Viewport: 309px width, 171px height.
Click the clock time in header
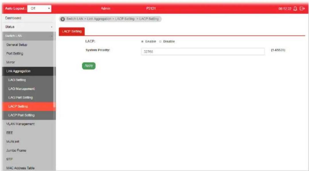(285, 9)
